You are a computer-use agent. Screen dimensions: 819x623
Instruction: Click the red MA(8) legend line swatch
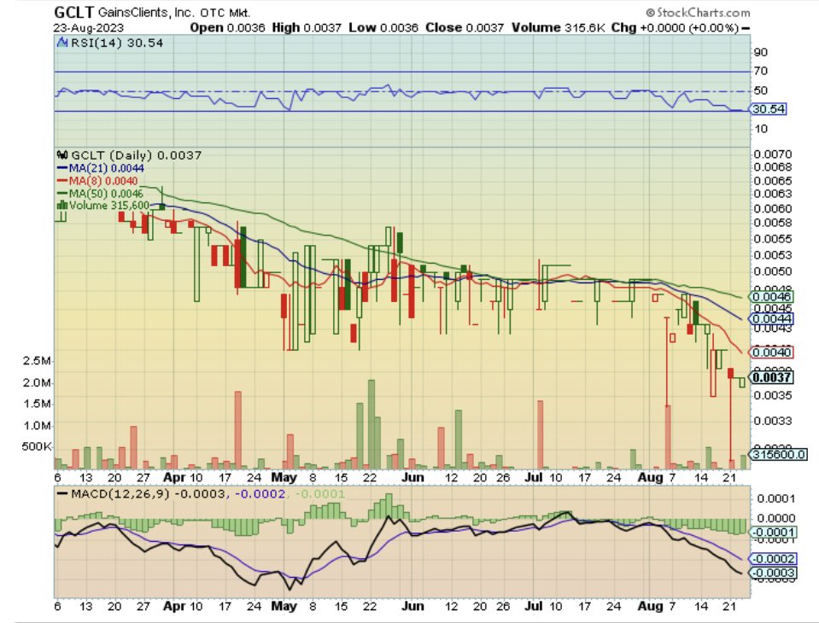point(62,181)
